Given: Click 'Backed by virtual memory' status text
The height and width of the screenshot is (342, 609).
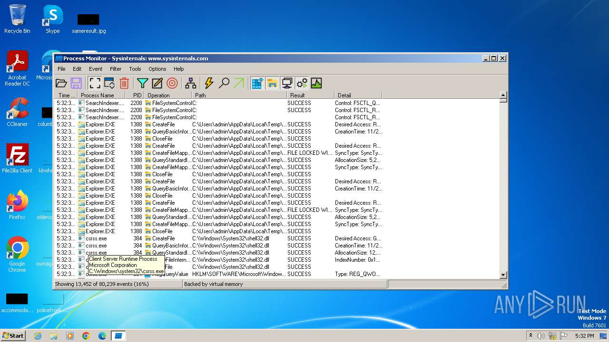Looking at the screenshot, I should [x=214, y=284].
